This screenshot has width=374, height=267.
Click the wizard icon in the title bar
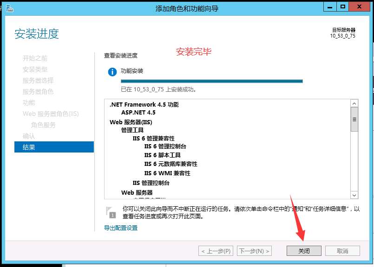click(10, 8)
